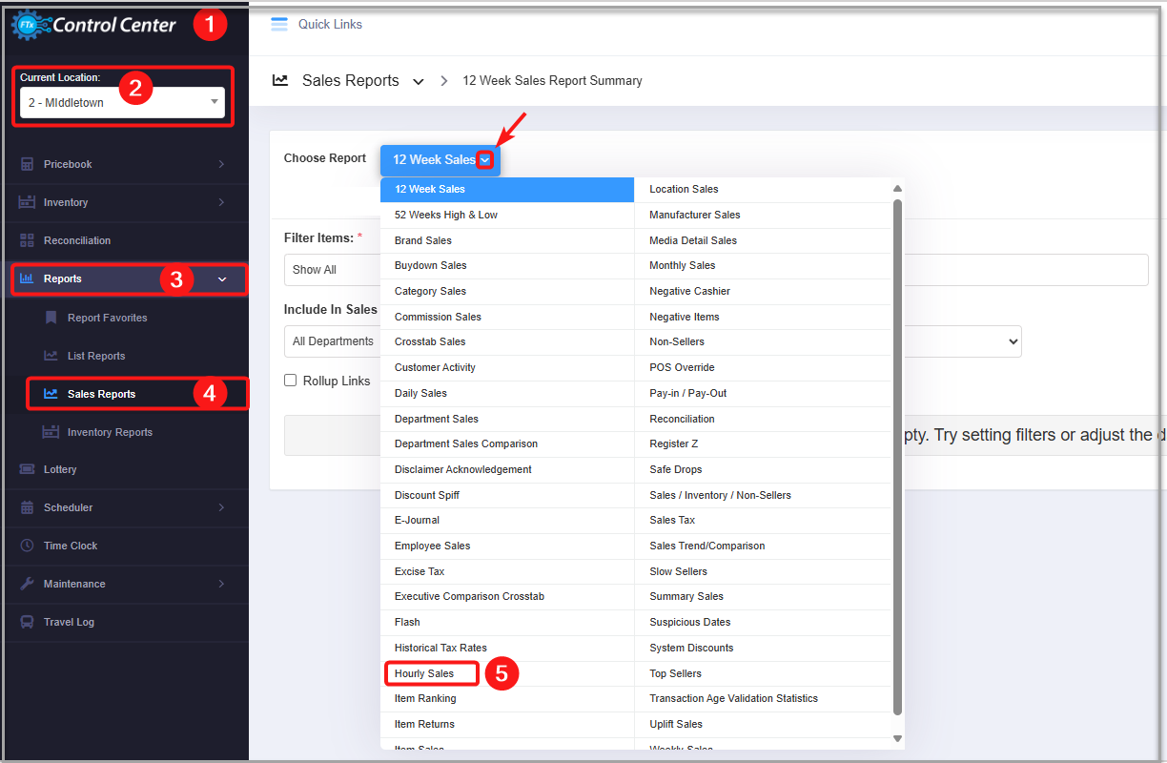Click the Time Clock icon
Viewport: 1167px width, 763px height.
(27, 546)
